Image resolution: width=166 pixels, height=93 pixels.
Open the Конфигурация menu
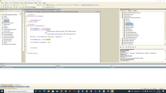click(16, 3)
